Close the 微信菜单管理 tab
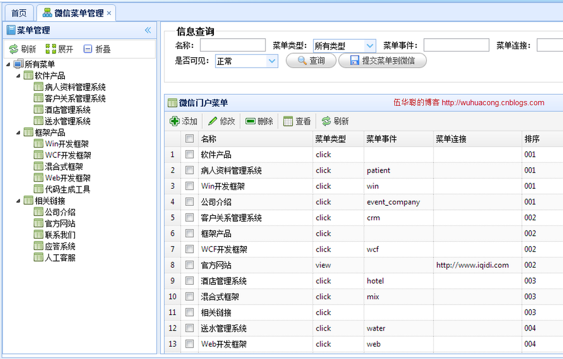This screenshot has width=563, height=359. 109,13
